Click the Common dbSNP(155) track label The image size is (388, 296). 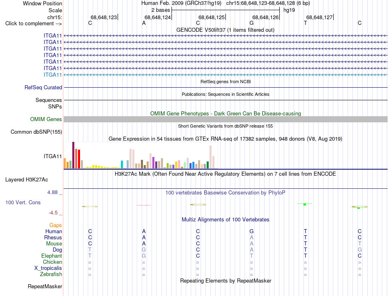(x=36, y=132)
